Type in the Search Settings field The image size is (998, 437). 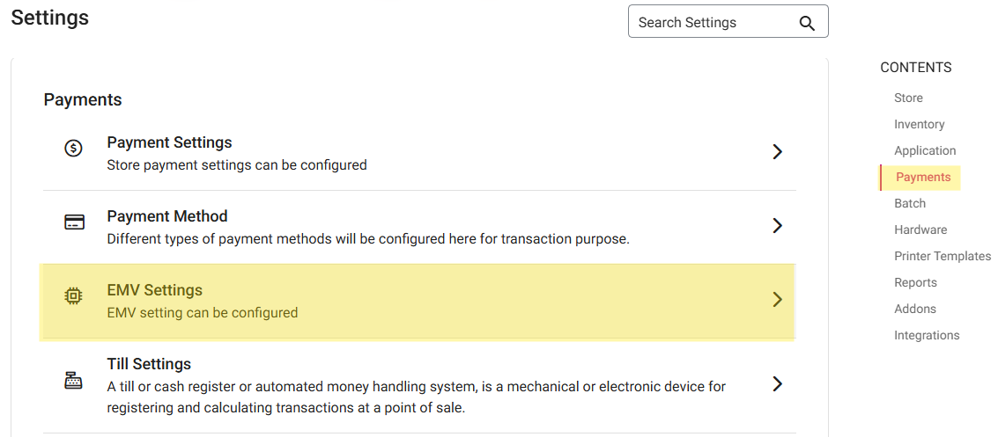pyautogui.click(x=709, y=23)
